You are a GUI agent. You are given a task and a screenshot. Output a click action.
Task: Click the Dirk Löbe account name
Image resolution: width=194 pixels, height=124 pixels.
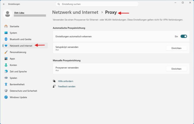tap(19, 13)
